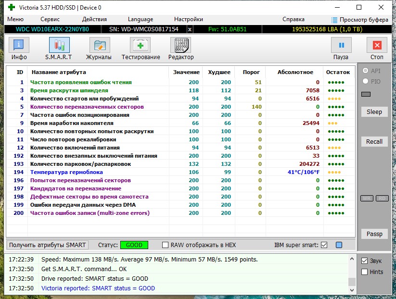Click the blue color square near IBM super smart
The width and height of the screenshot is (396, 299).
(339, 245)
